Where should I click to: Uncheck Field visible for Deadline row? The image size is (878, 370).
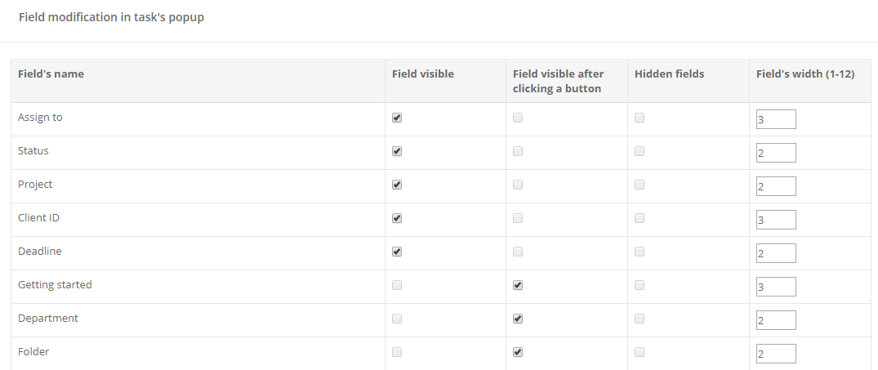coord(397,252)
